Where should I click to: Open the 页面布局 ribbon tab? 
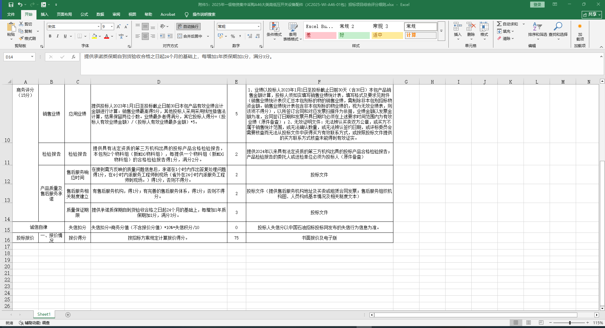(64, 14)
